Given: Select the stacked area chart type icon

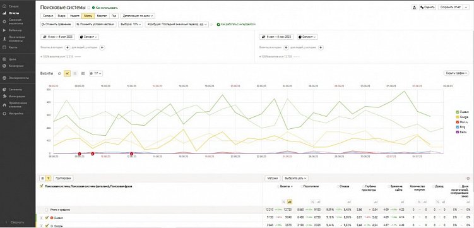Looking at the screenshot, I should point(75,73).
